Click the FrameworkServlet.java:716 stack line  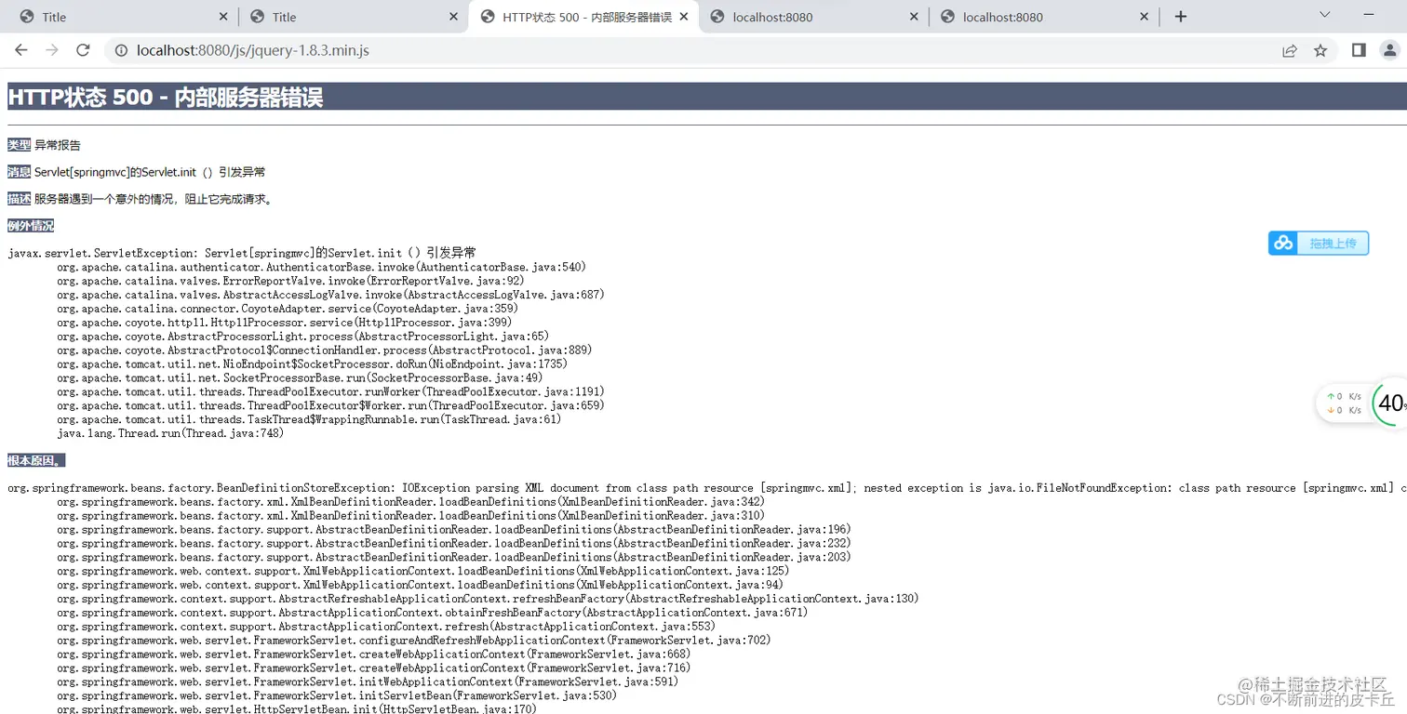[373, 668]
